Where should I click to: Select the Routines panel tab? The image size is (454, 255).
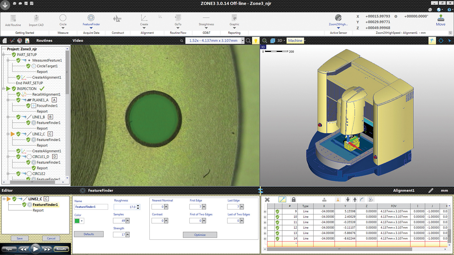(44, 40)
